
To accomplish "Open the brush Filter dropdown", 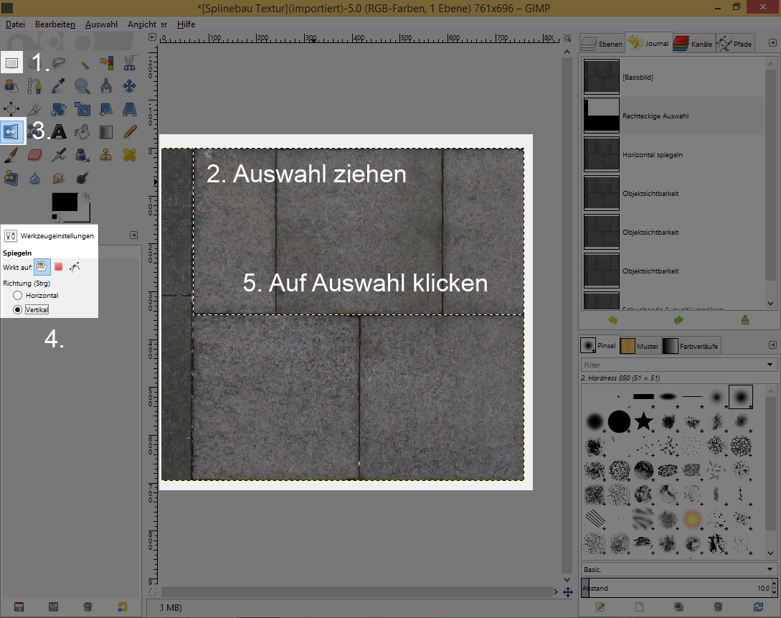I will (x=770, y=365).
